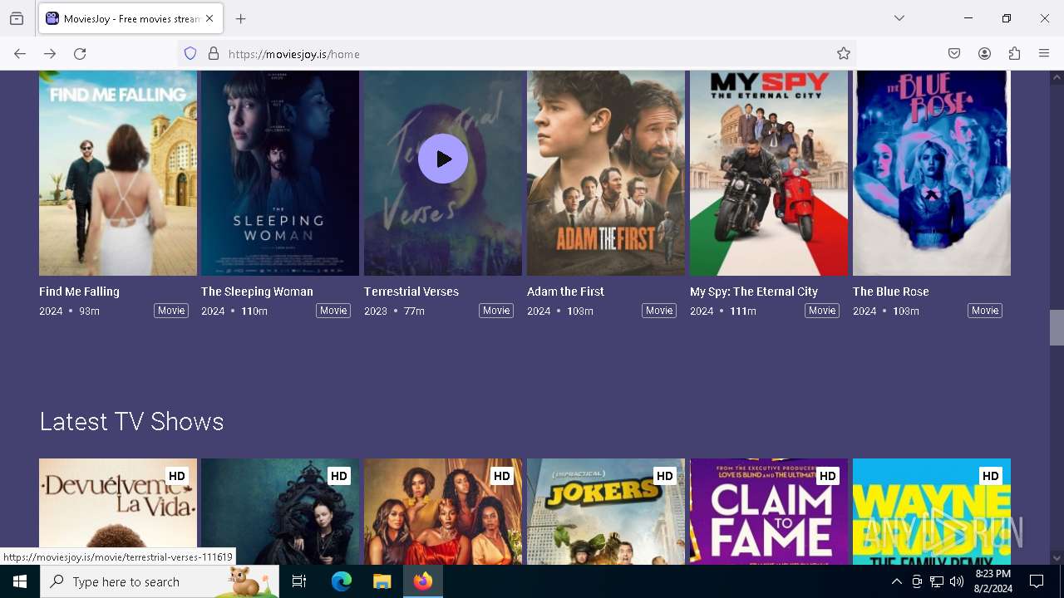Select the Firefox taskbar icon

[423, 581]
